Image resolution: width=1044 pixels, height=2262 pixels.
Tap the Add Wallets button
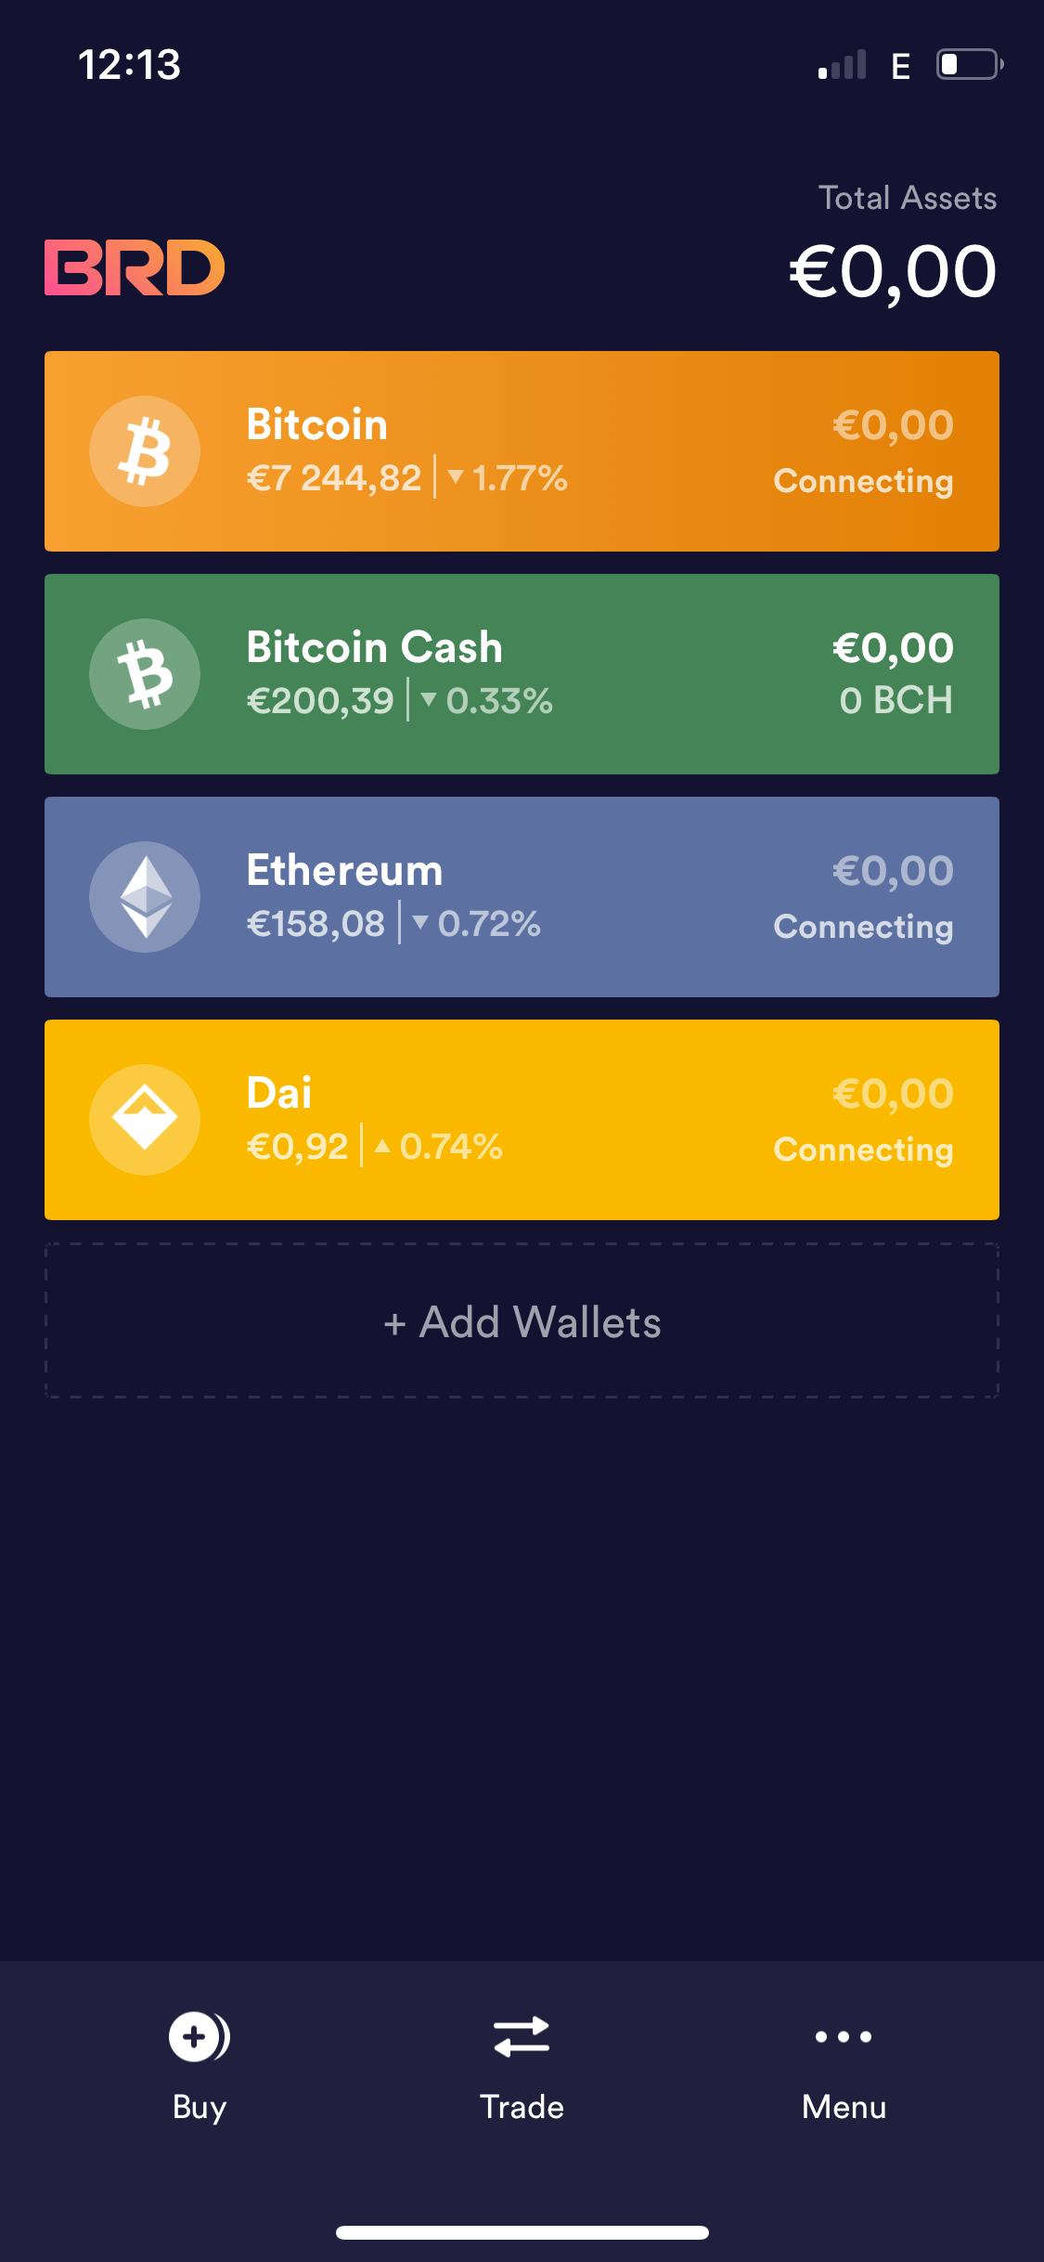pyautogui.click(x=522, y=1323)
